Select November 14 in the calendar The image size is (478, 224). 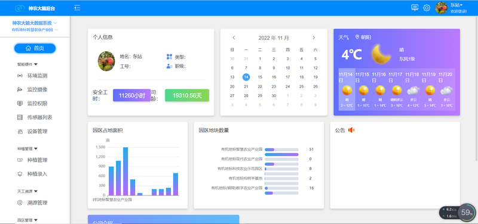pyautogui.click(x=246, y=77)
